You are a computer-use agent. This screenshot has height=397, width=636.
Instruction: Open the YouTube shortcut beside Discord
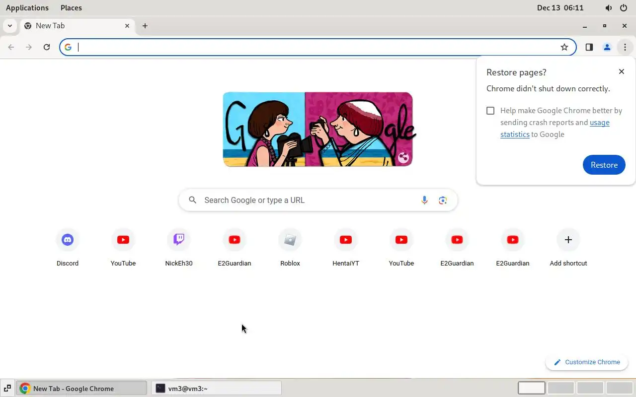(123, 248)
